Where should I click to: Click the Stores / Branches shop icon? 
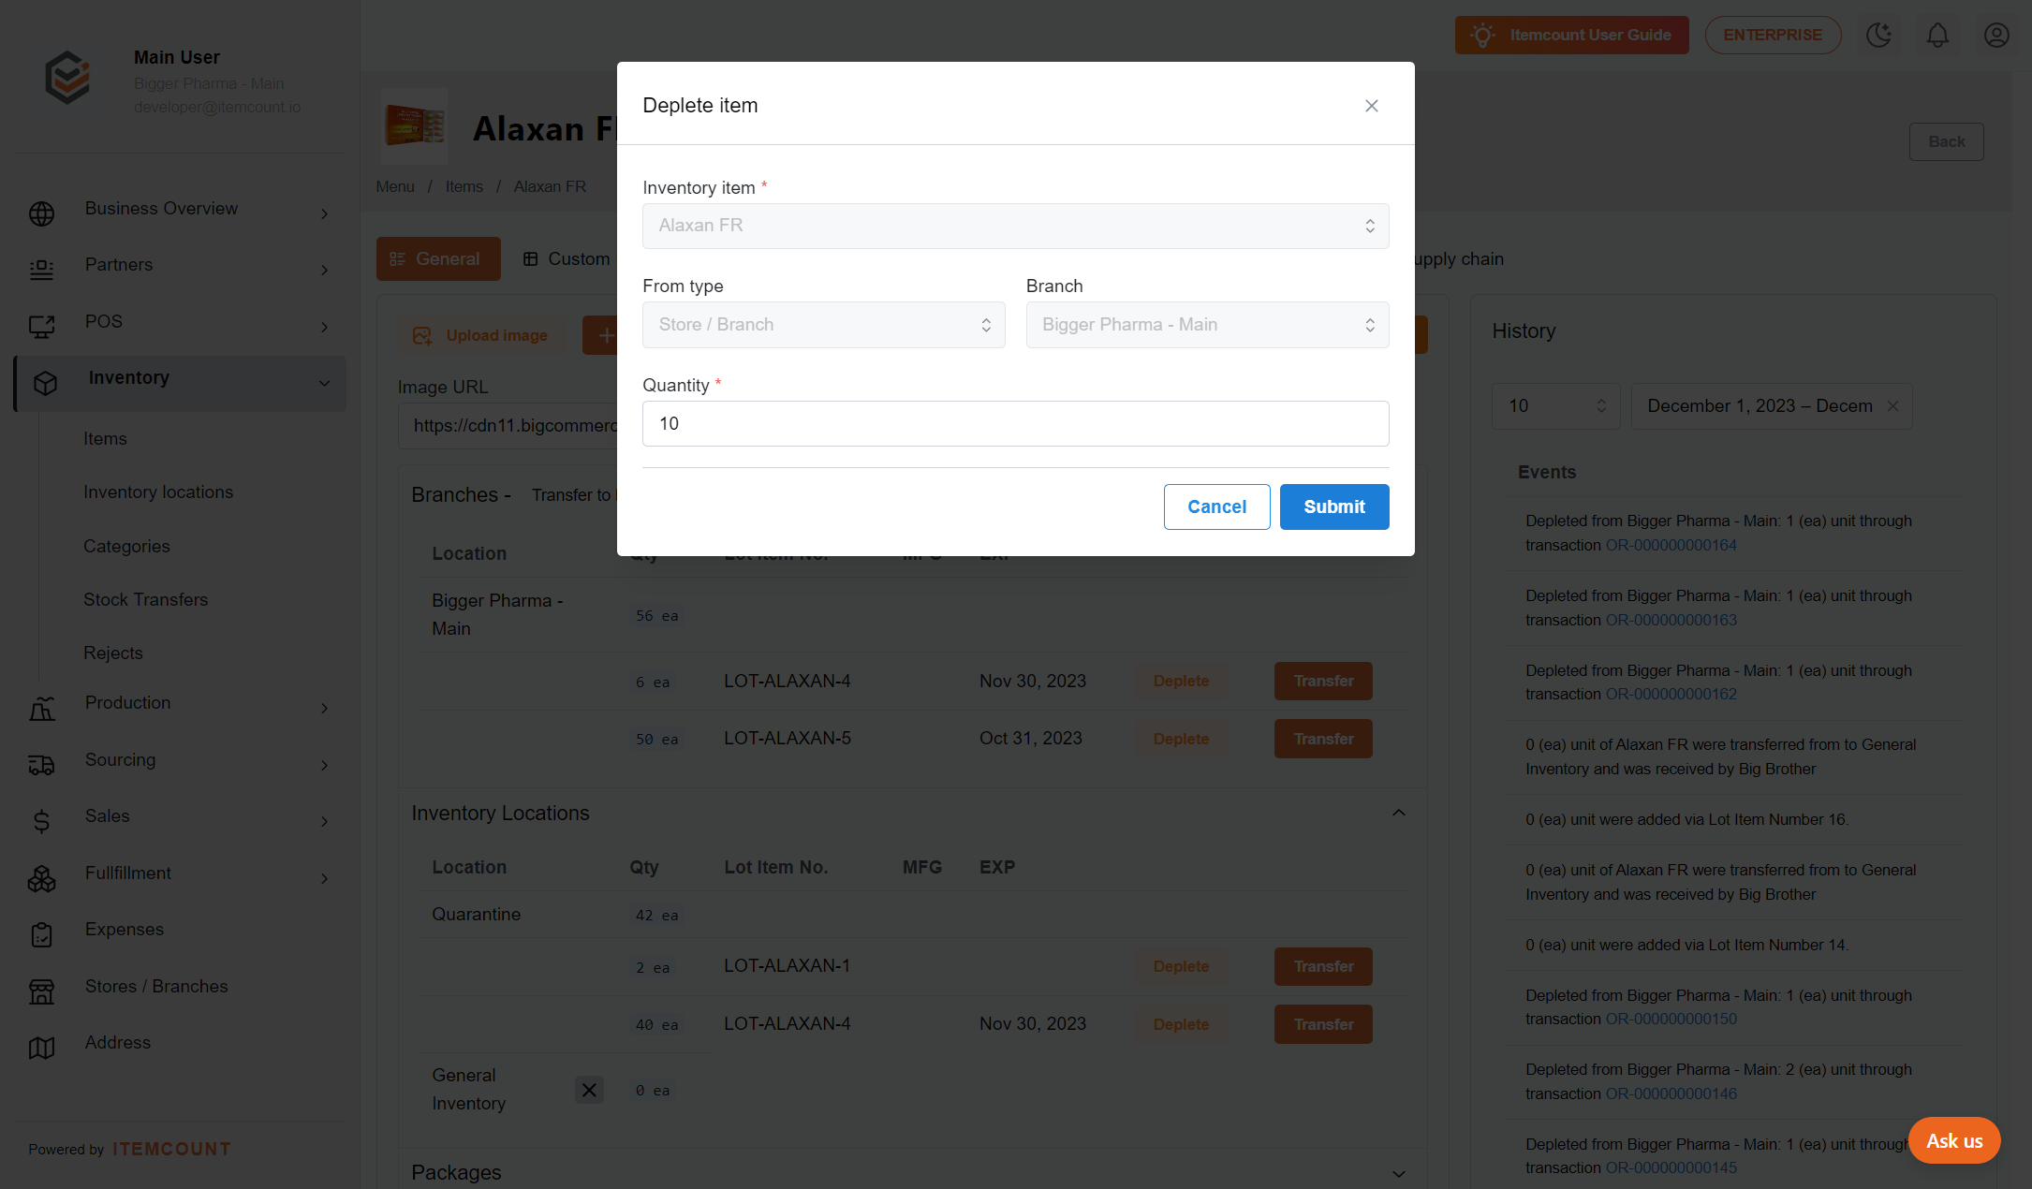click(x=41, y=991)
